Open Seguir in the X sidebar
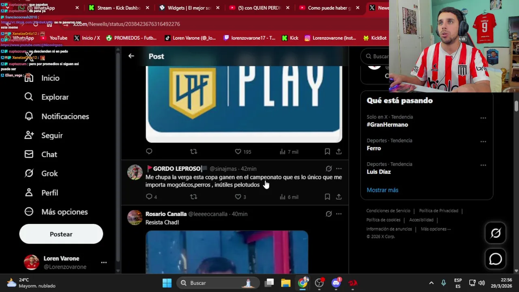The height and width of the screenshot is (292, 519). click(x=43, y=135)
